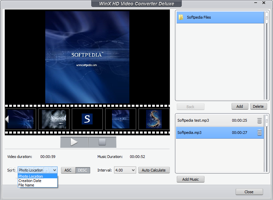273x200 pixels.
Task: Close the window with the X icon
Action: click(x=264, y=3)
